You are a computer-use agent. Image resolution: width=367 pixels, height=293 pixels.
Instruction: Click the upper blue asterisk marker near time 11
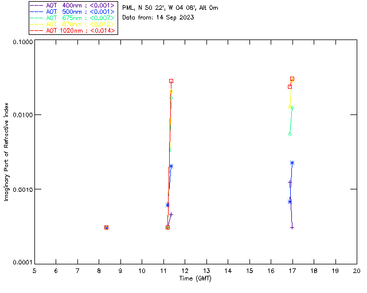(x=171, y=167)
